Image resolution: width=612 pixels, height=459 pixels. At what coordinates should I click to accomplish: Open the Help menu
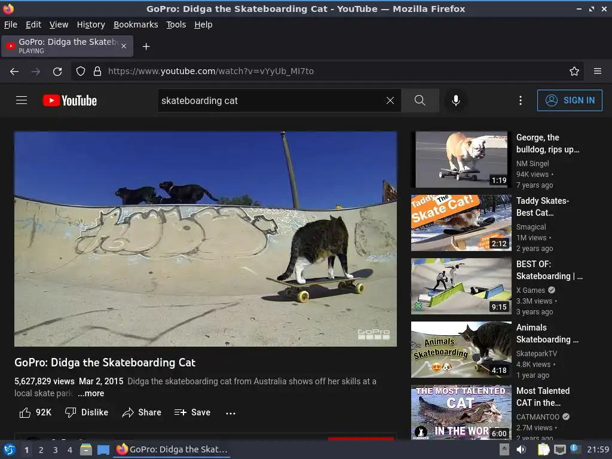[x=203, y=25]
